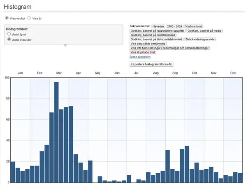Viewport: 248px width, 186px height.
Task: Click the '2000 - 2024' year range tag
Action: (174, 26)
